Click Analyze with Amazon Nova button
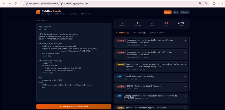 tap(74, 107)
